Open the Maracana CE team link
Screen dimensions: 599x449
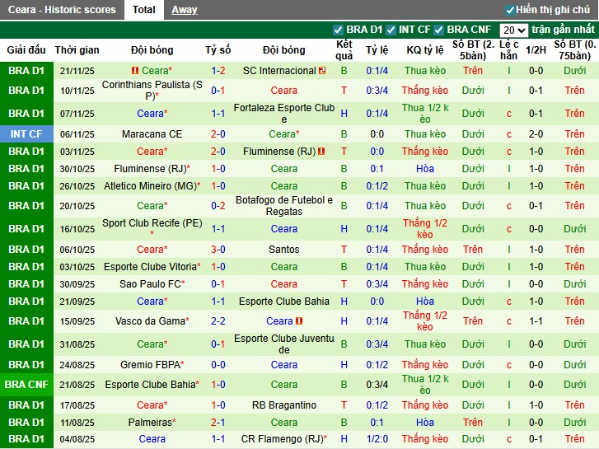click(x=152, y=134)
